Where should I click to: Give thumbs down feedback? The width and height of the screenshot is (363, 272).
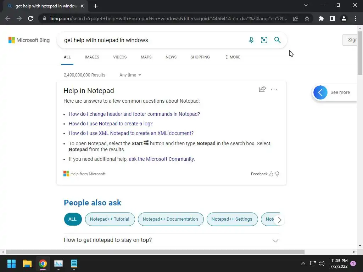pos(277,174)
